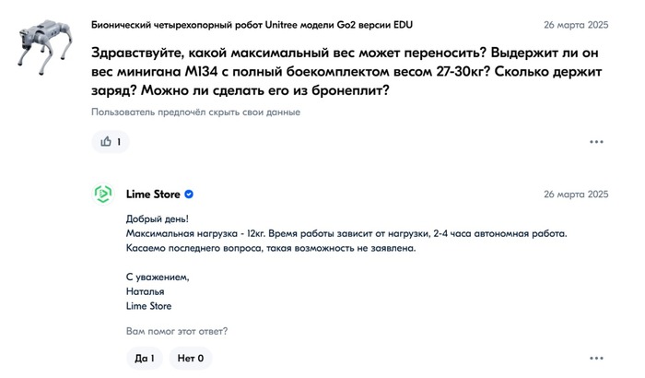Click "Пользователь предпочёл скрыть свои данные" label
Screen dimensions: 645x378
click(195, 112)
